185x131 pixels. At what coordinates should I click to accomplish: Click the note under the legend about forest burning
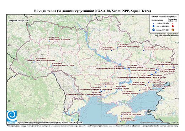[165, 35]
